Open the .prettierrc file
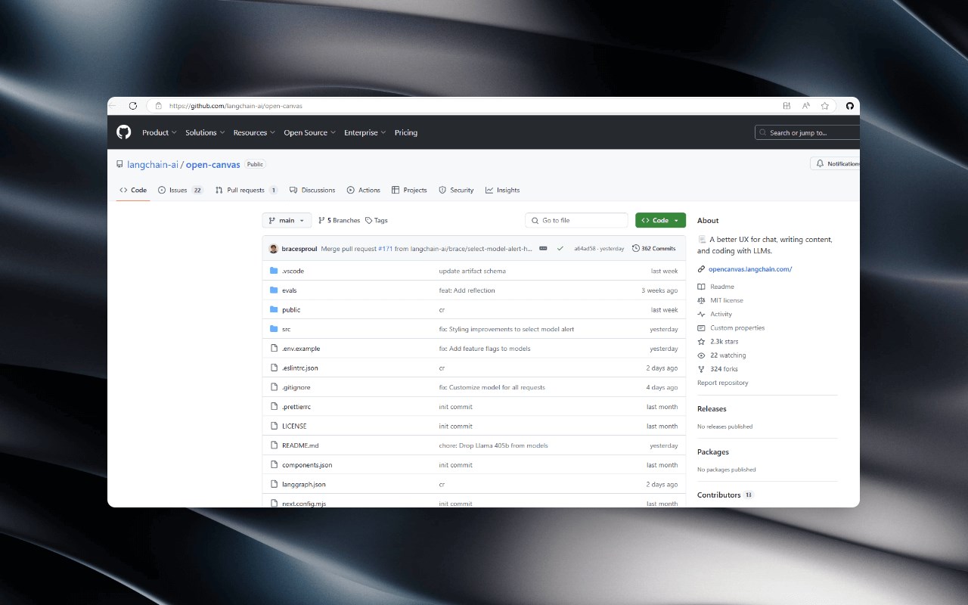The width and height of the screenshot is (968, 605). [x=296, y=407]
